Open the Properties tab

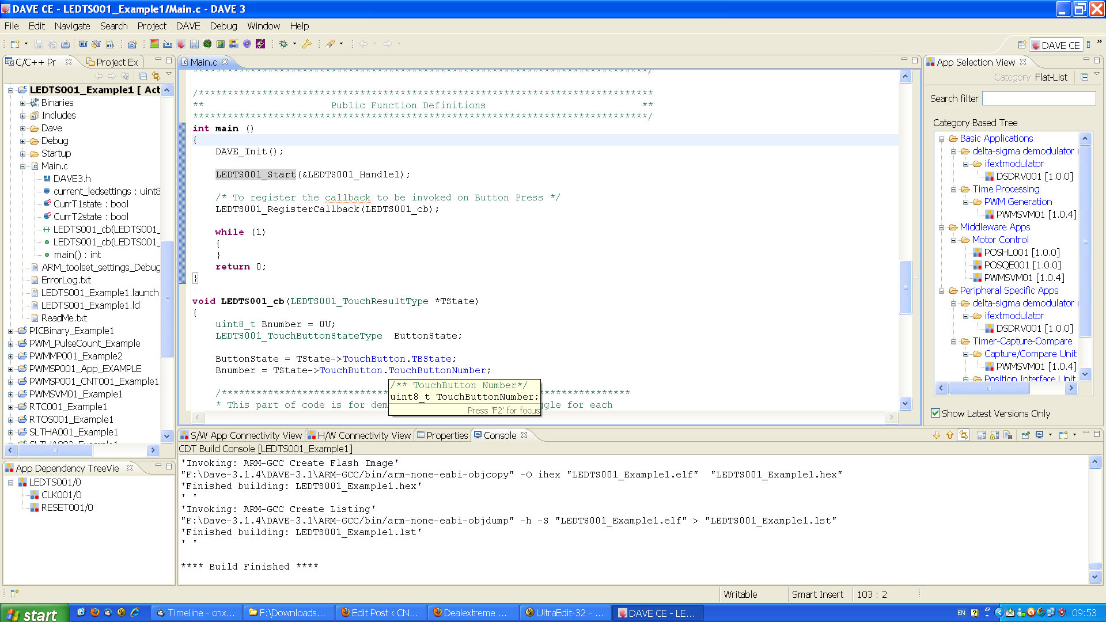(x=442, y=435)
